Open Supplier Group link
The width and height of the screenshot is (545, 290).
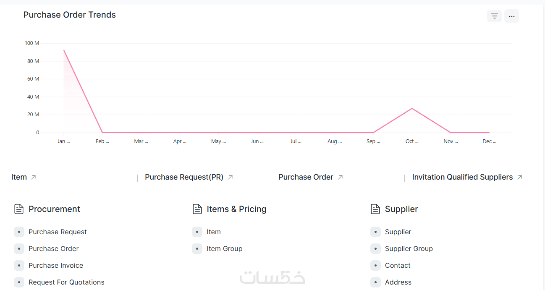(x=409, y=248)
